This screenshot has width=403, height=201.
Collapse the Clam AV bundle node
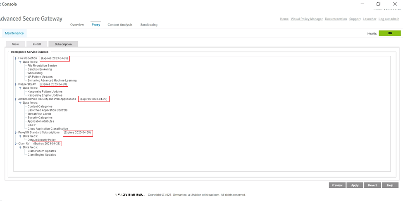click(15, 144)
